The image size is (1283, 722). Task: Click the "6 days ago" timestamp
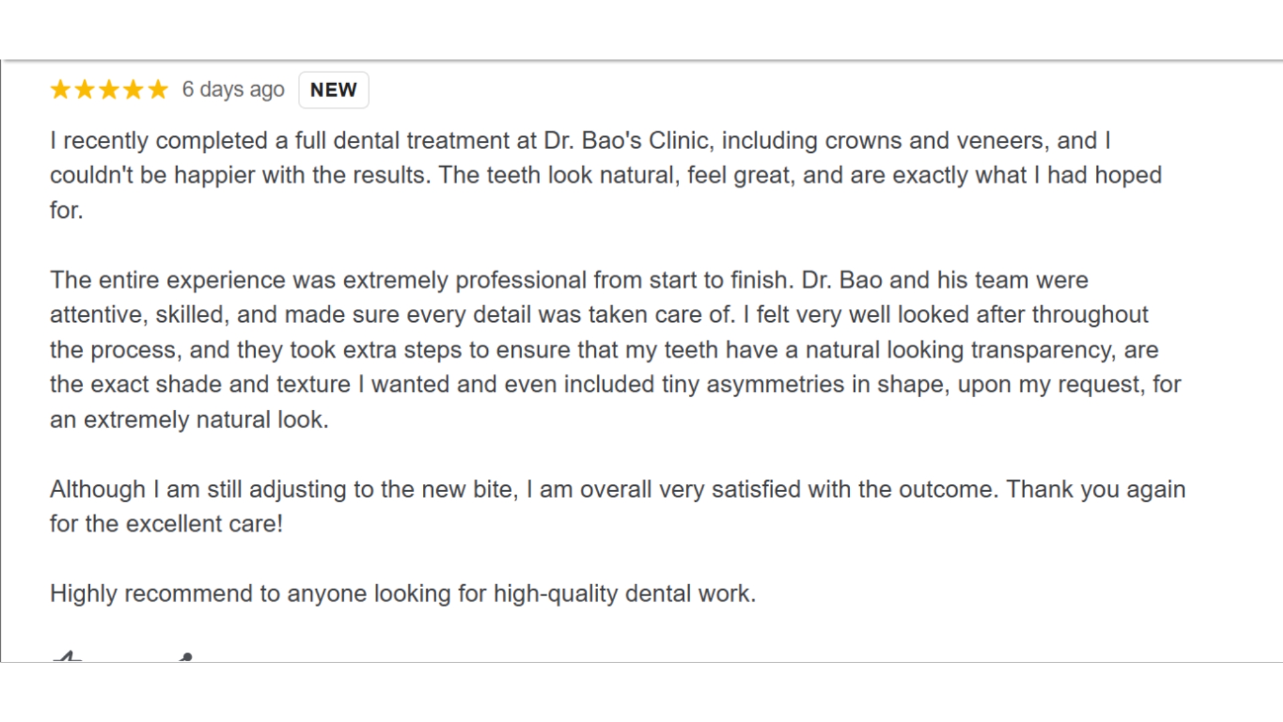coord(233,90)
